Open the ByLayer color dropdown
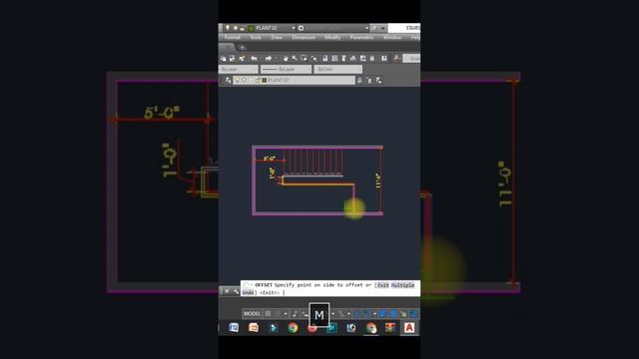This screenshot has height=359, width=639. point(239,69)
